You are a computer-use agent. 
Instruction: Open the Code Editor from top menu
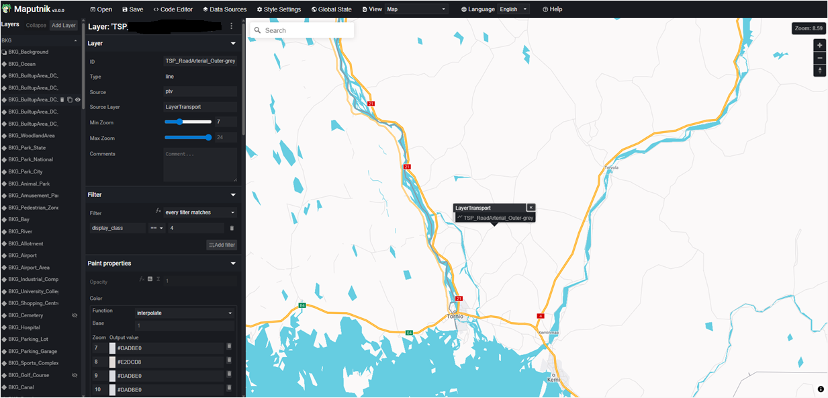click(x=173, y=9)
